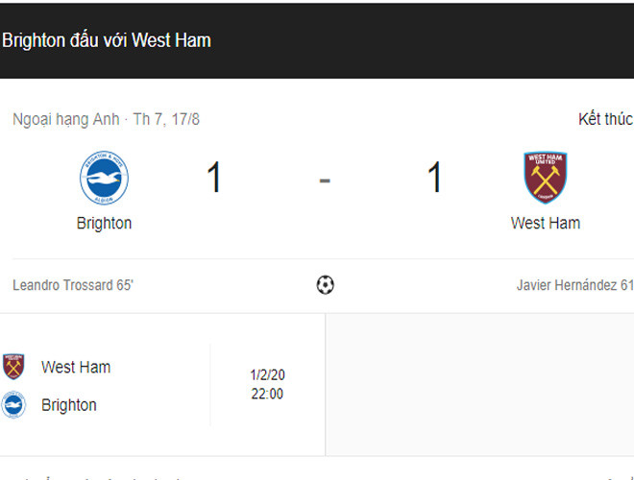The height and width of the screenshot is (480, 634).
Task: Click goal scorer Leandro Trossard 65'
Action: coord(73,285)
